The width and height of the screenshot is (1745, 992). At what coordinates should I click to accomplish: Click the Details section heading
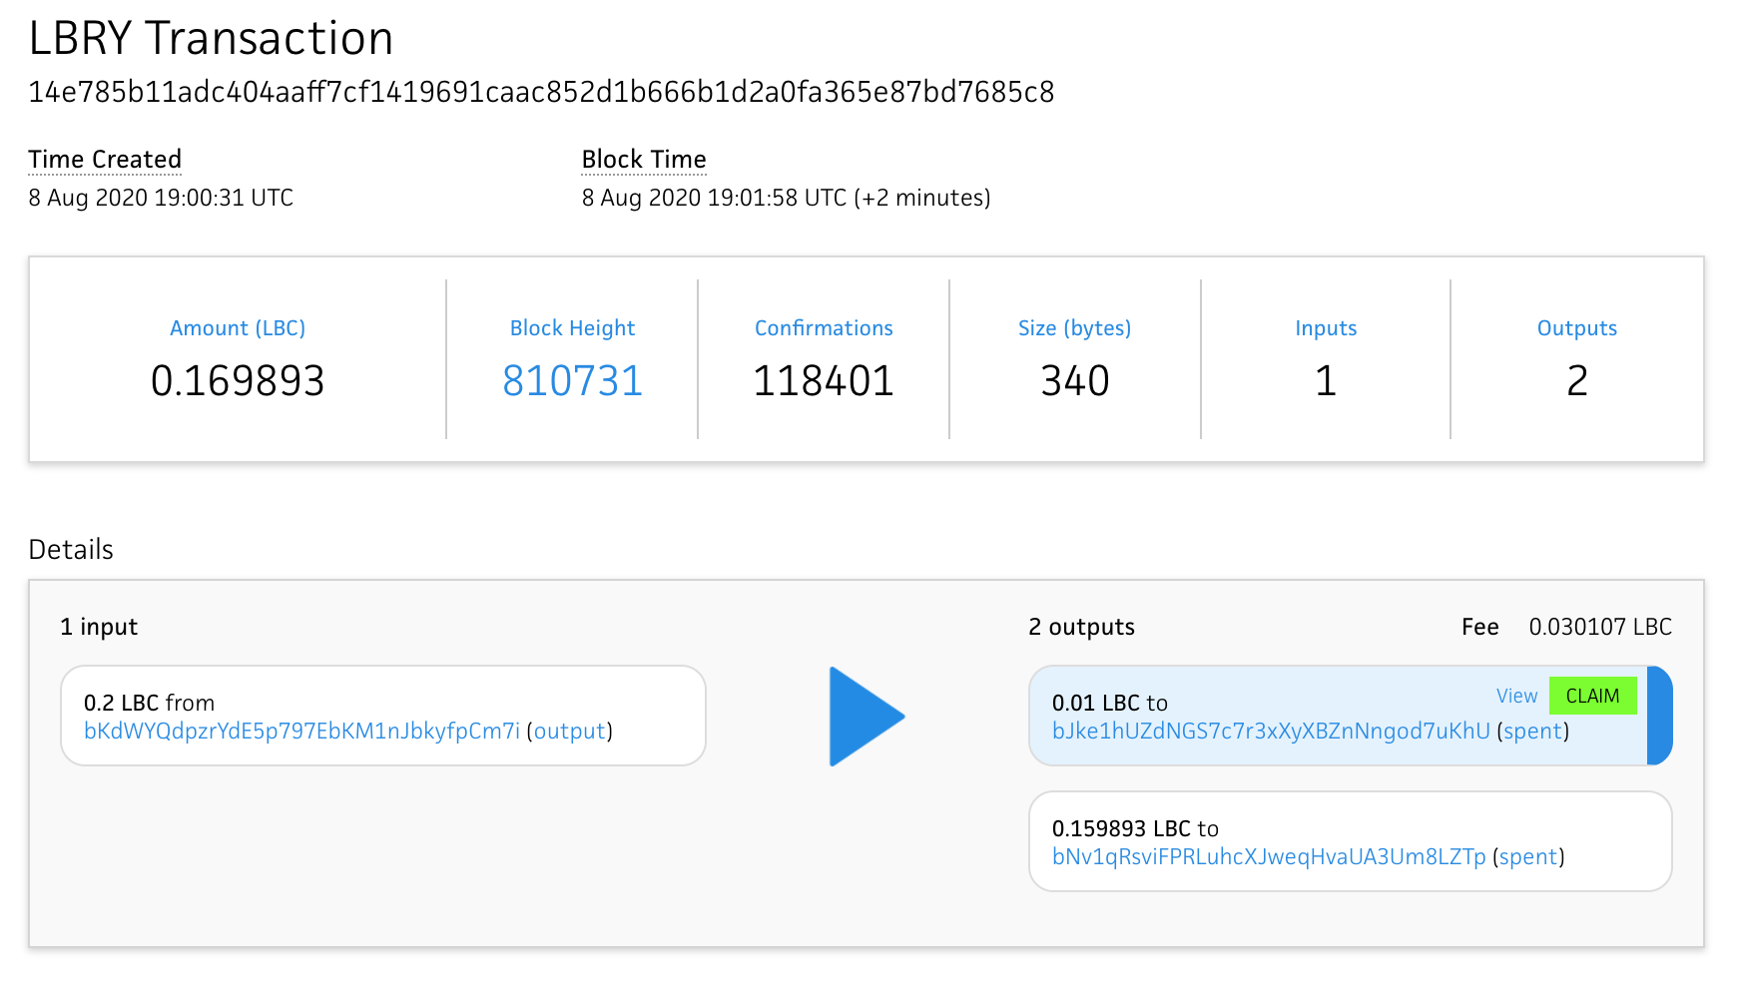point(71,549)
